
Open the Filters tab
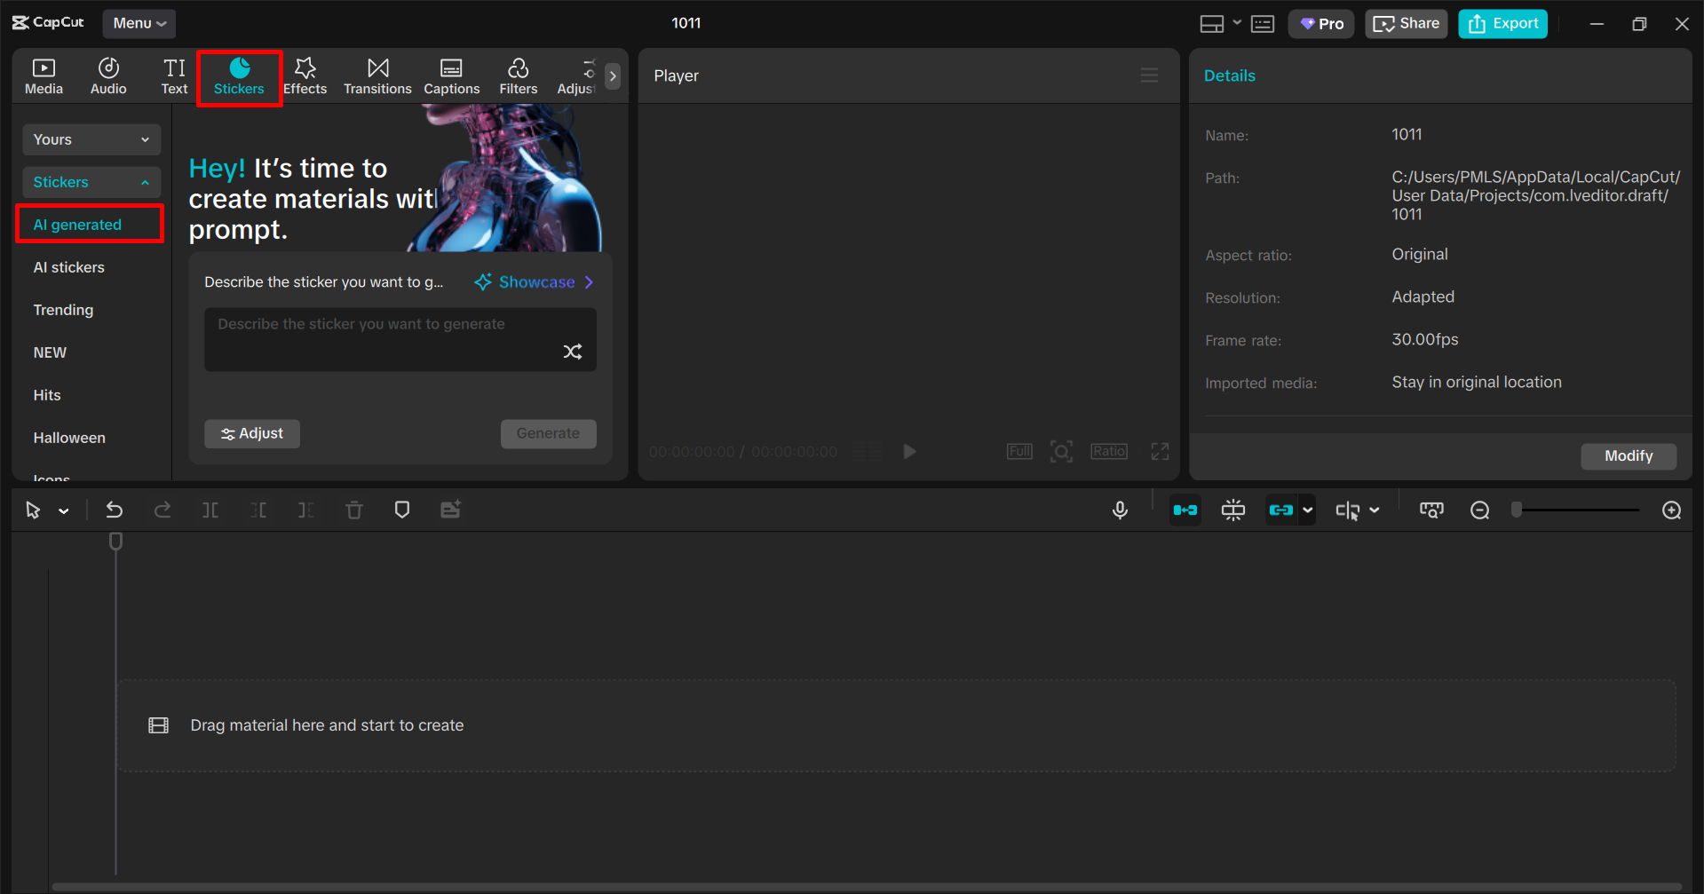tap(518, 76)
